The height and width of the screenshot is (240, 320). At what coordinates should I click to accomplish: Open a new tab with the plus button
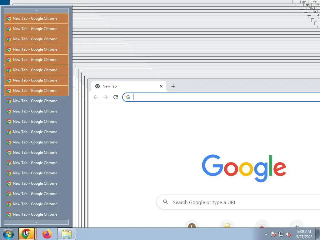[173, 86]
